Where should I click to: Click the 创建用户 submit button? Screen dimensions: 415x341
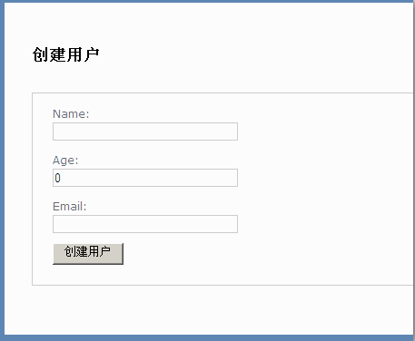pyautogui.click(x=88, y=254)
